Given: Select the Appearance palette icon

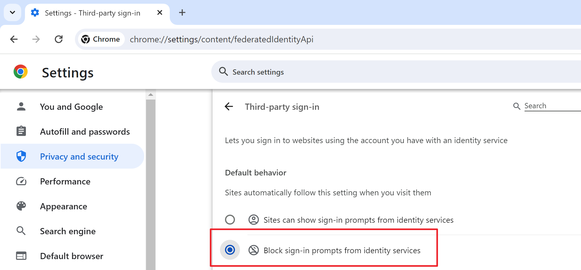Looking at the screenshot, I should coord(21,206).
